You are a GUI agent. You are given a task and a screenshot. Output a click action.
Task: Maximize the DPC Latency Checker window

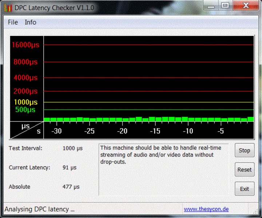click(225, 5)
